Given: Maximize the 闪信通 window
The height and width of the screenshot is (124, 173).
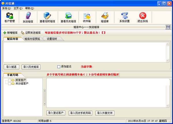Looking at the screenshot, I should 164,3.
